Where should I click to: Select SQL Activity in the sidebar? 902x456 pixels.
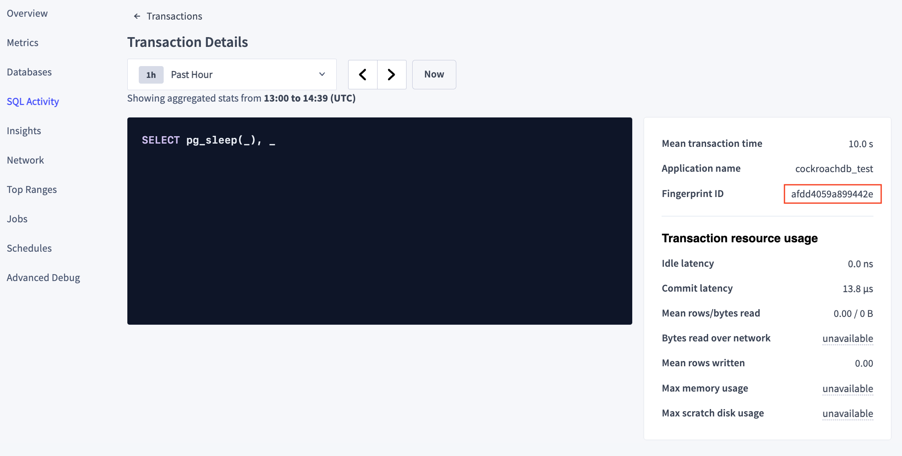click(x=33, y=101)
